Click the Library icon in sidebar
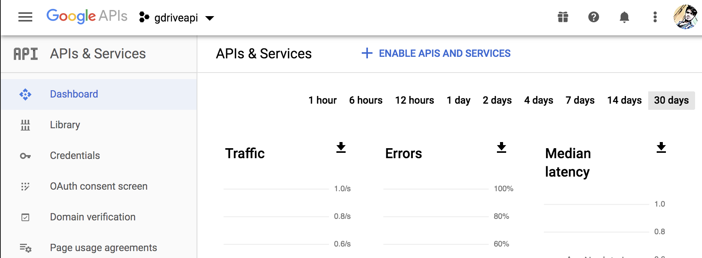This screenshot has height=258, width=702. coord(25,125)
